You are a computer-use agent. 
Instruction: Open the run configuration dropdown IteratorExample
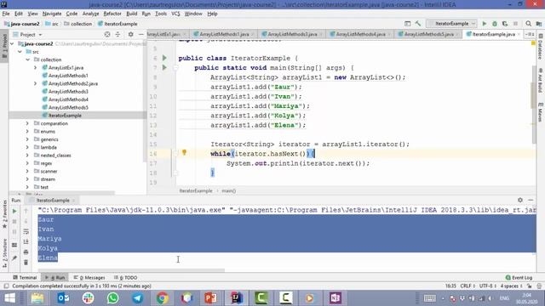451,24
